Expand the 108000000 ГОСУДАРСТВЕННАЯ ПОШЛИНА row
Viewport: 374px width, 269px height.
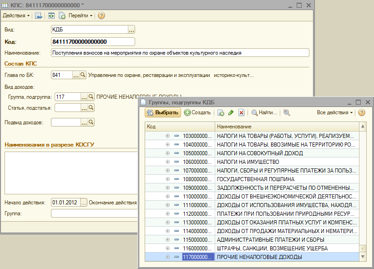[167, 179]
